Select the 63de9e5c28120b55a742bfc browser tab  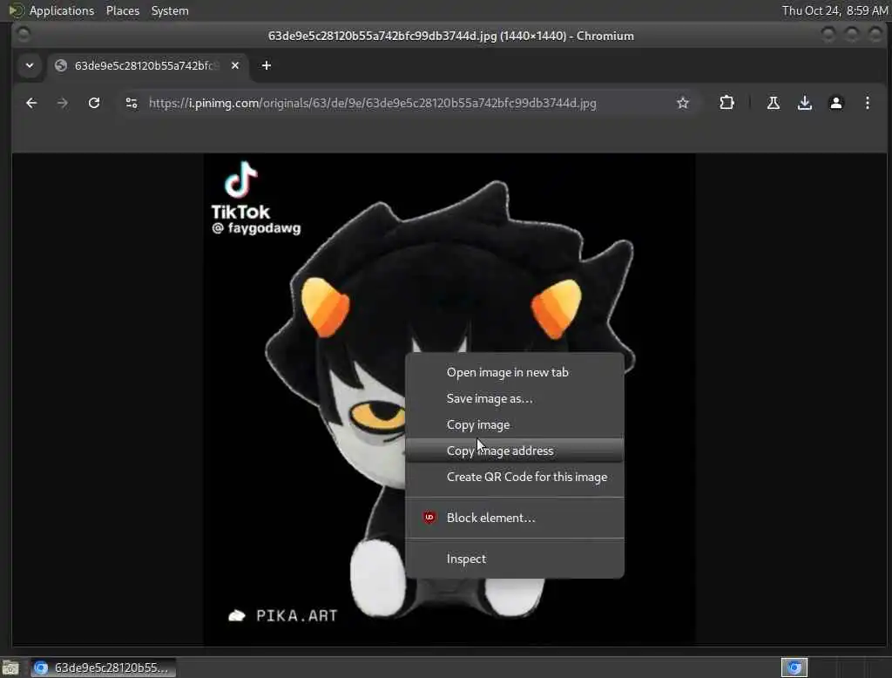coord(149,65)
